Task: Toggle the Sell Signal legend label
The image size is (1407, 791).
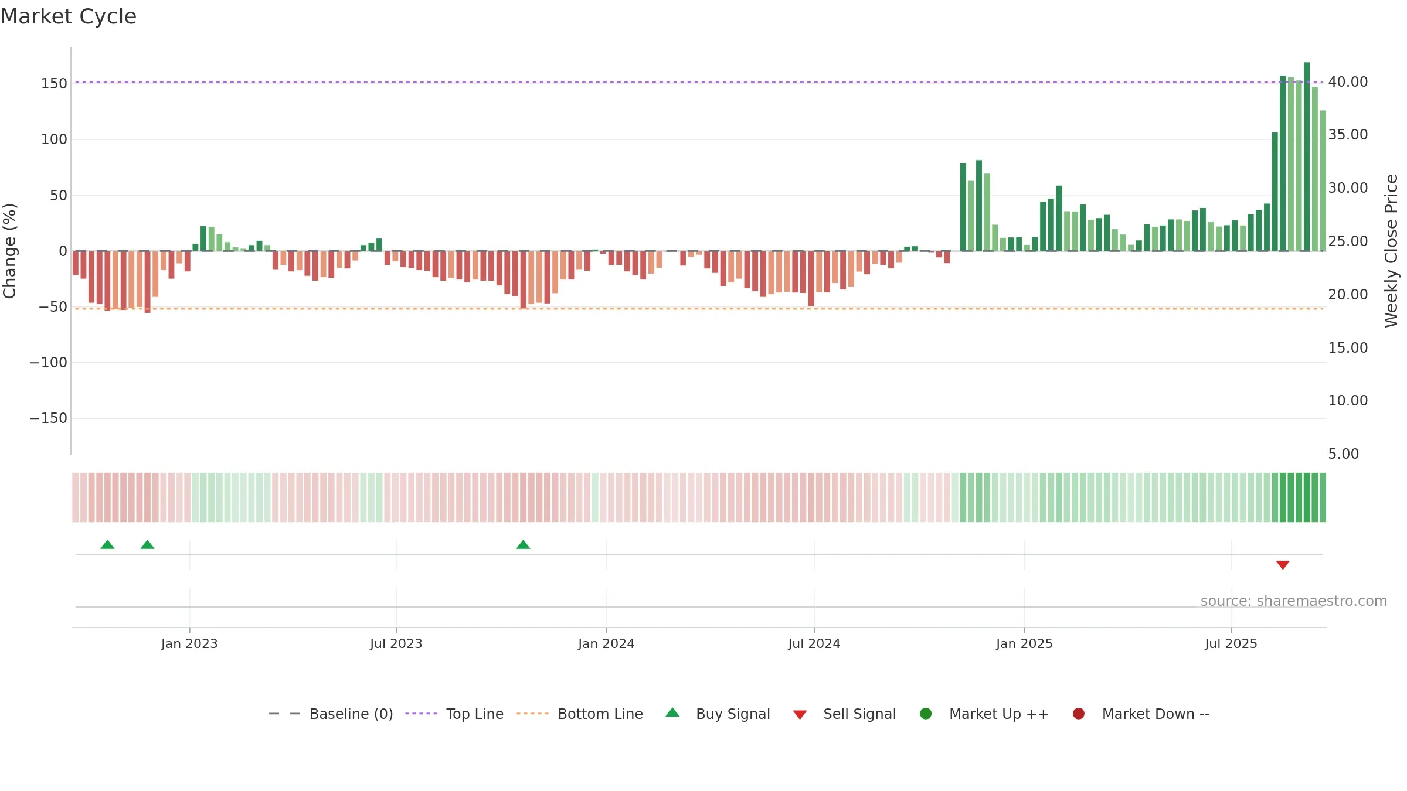Action: pyautogui.click(x=859, y=714)
